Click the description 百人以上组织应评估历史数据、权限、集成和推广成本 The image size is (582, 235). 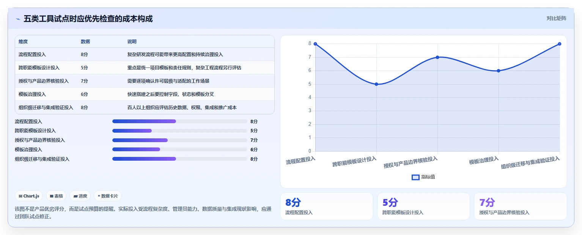pyautogui.click(x=182, y=108)
